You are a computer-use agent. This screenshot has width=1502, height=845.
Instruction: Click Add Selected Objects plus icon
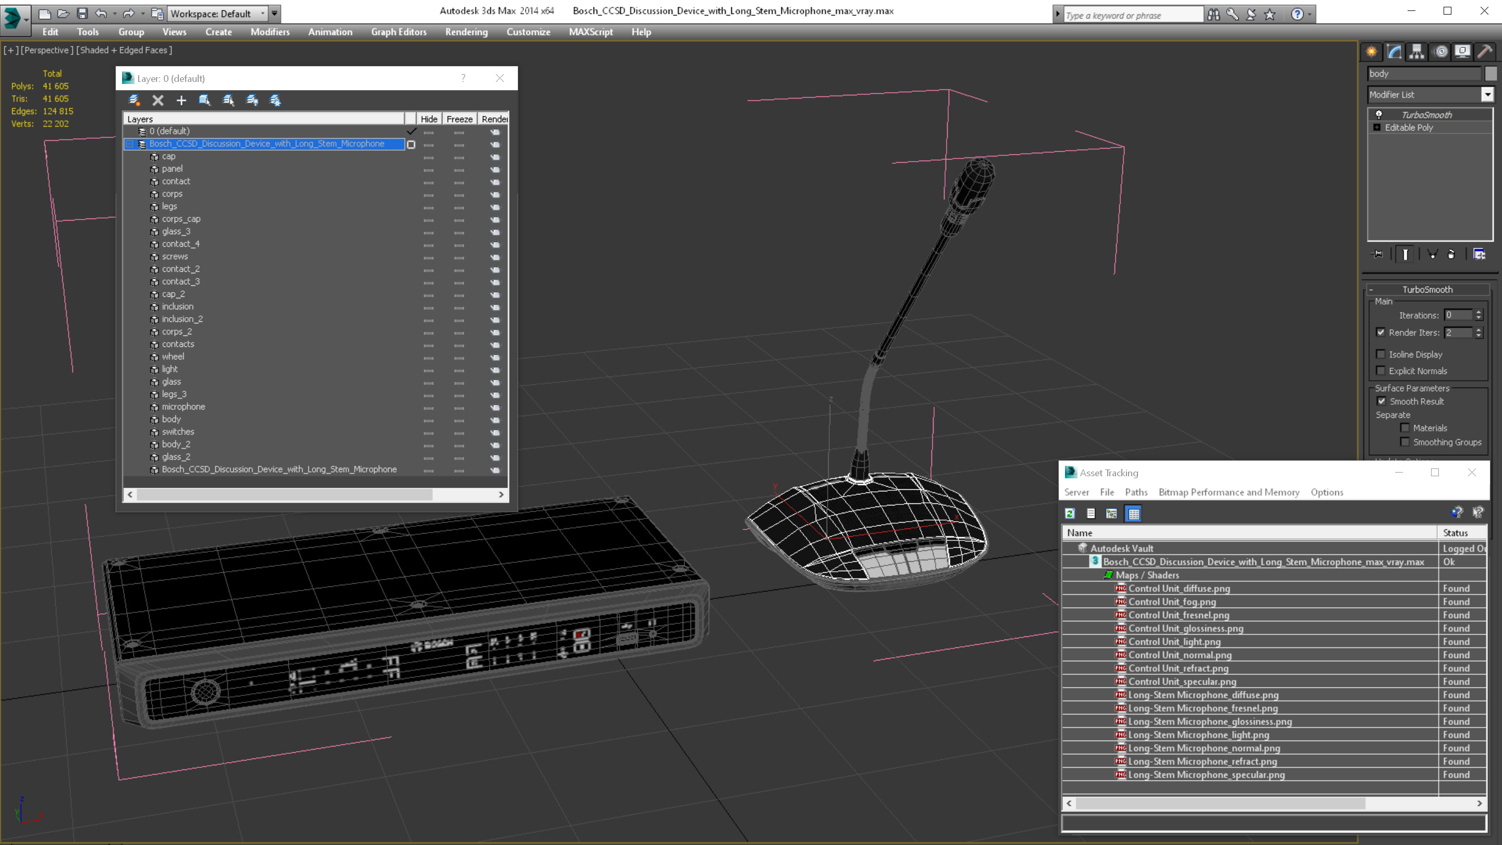click(181, 100)
